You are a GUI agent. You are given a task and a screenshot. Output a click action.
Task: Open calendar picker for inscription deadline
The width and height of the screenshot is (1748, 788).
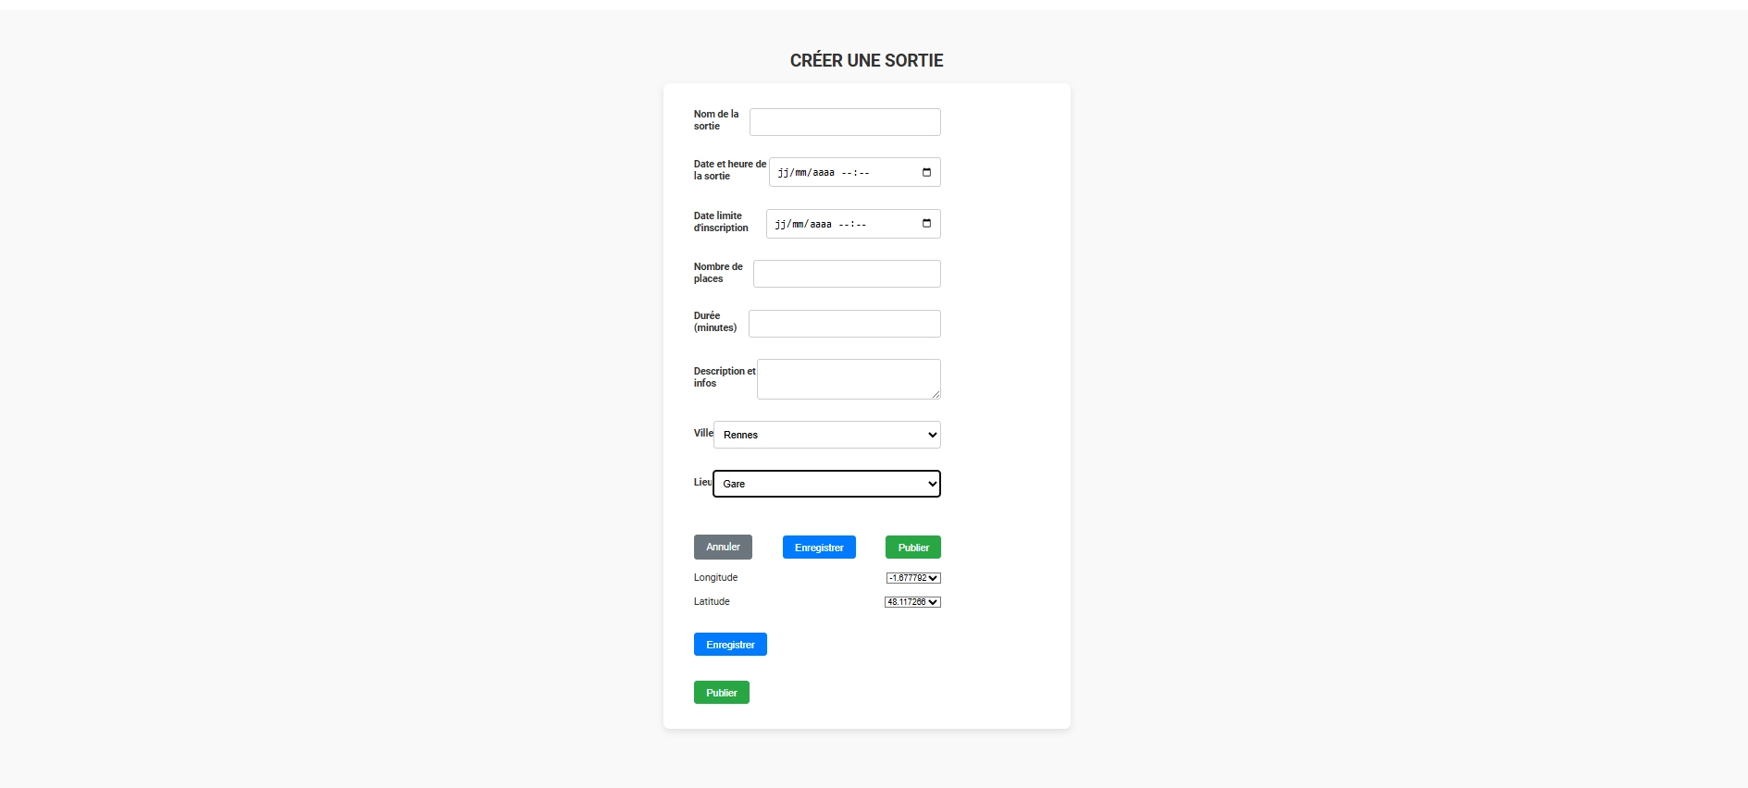[926, 224]
